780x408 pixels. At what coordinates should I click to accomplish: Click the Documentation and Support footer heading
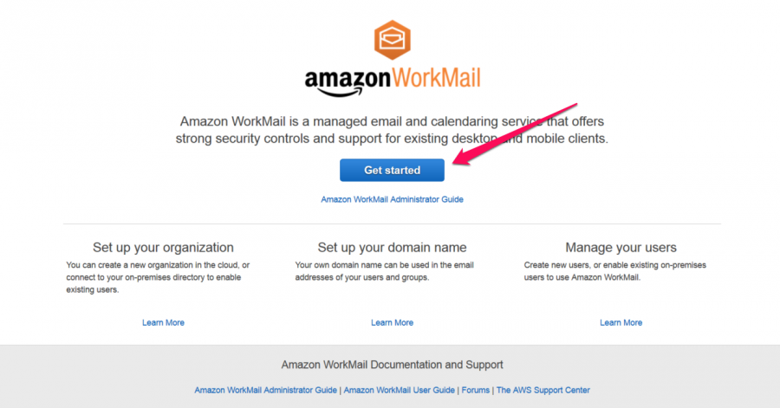tap(392, 365)
